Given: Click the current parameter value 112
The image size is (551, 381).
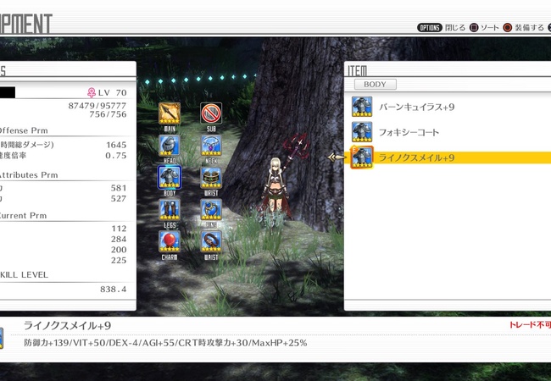Looking at the screenshot, I should [x=120, y=229].
